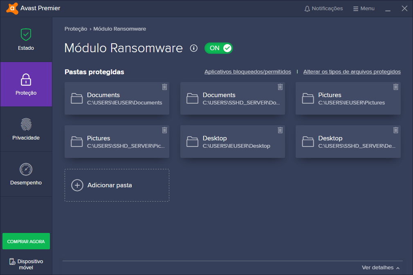The height and width of the screenshot is (275, 413).
Task: Select C:\USERS\IEUSER\Pictures path text
Action: pyautogui.click(x=352, y=103)
